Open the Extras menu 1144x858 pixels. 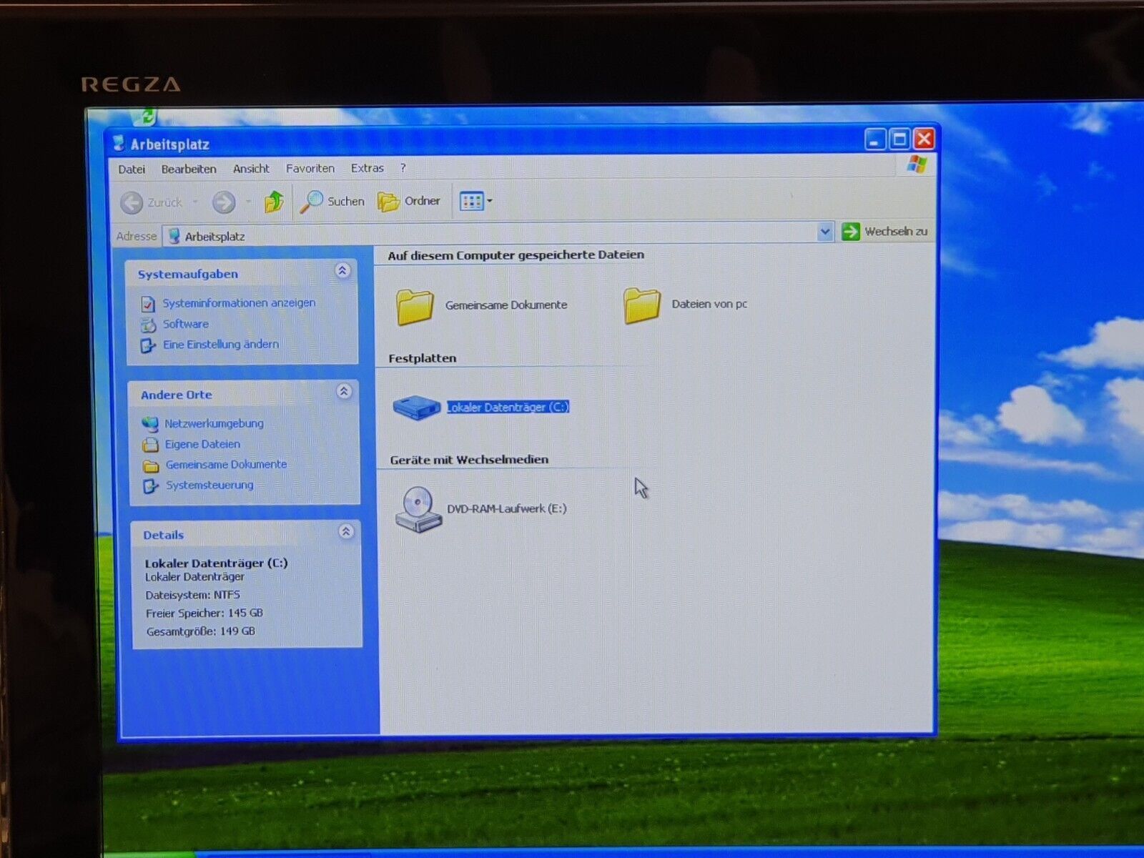pos(367,169)
